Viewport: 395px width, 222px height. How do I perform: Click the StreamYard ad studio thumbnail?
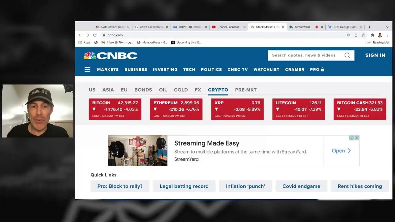click(138, 151)
